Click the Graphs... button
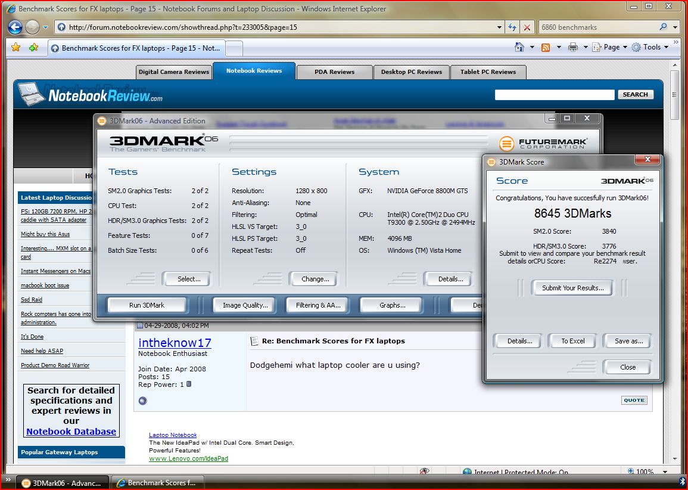The height and width of the screenshot is (490, 688). [391, 305]
